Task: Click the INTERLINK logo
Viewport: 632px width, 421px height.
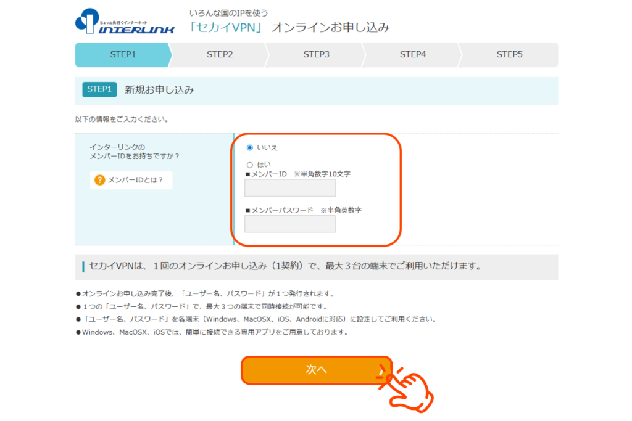Action: [x=125, y=22]
